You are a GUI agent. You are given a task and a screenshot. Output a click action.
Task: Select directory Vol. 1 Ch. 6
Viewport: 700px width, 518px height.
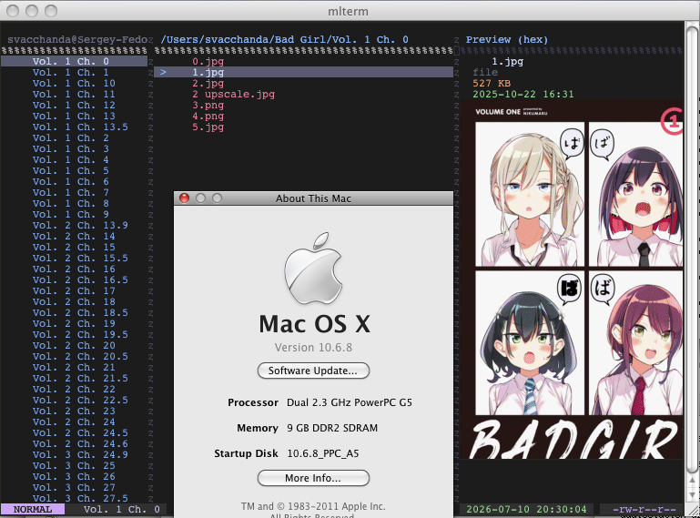(70, 181)
